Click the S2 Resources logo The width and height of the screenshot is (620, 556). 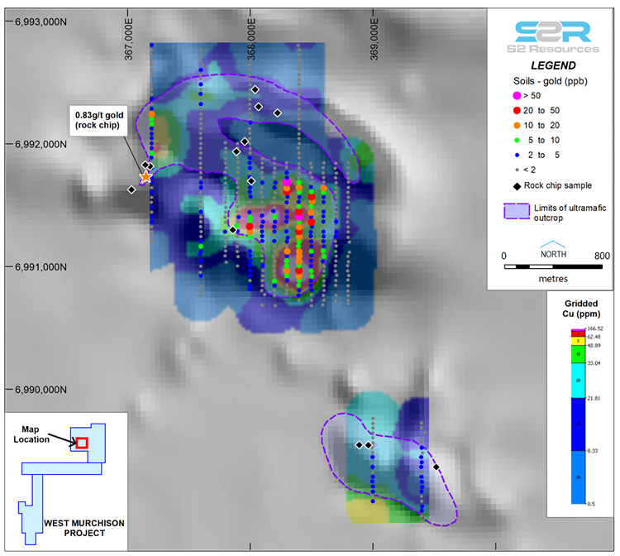click(553, 37)
